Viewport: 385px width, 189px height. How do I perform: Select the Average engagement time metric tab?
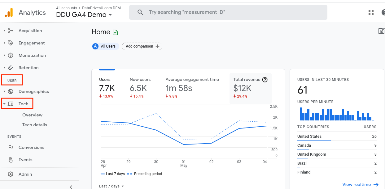click(x=192, y=88)
